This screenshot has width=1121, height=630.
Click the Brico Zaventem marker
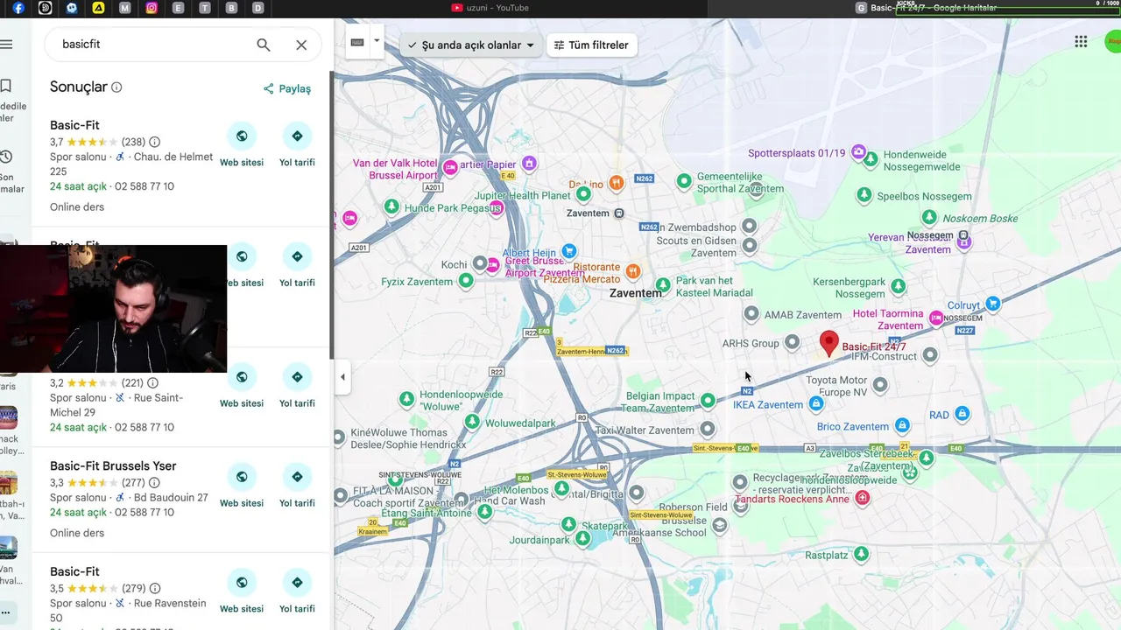(x=902, y=426)
